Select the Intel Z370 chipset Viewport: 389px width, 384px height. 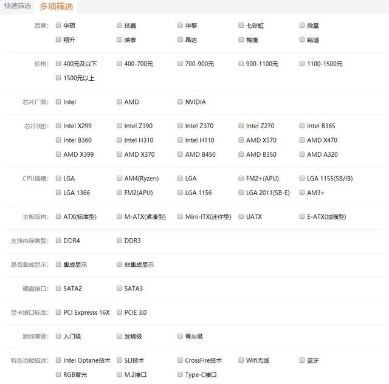180,126
